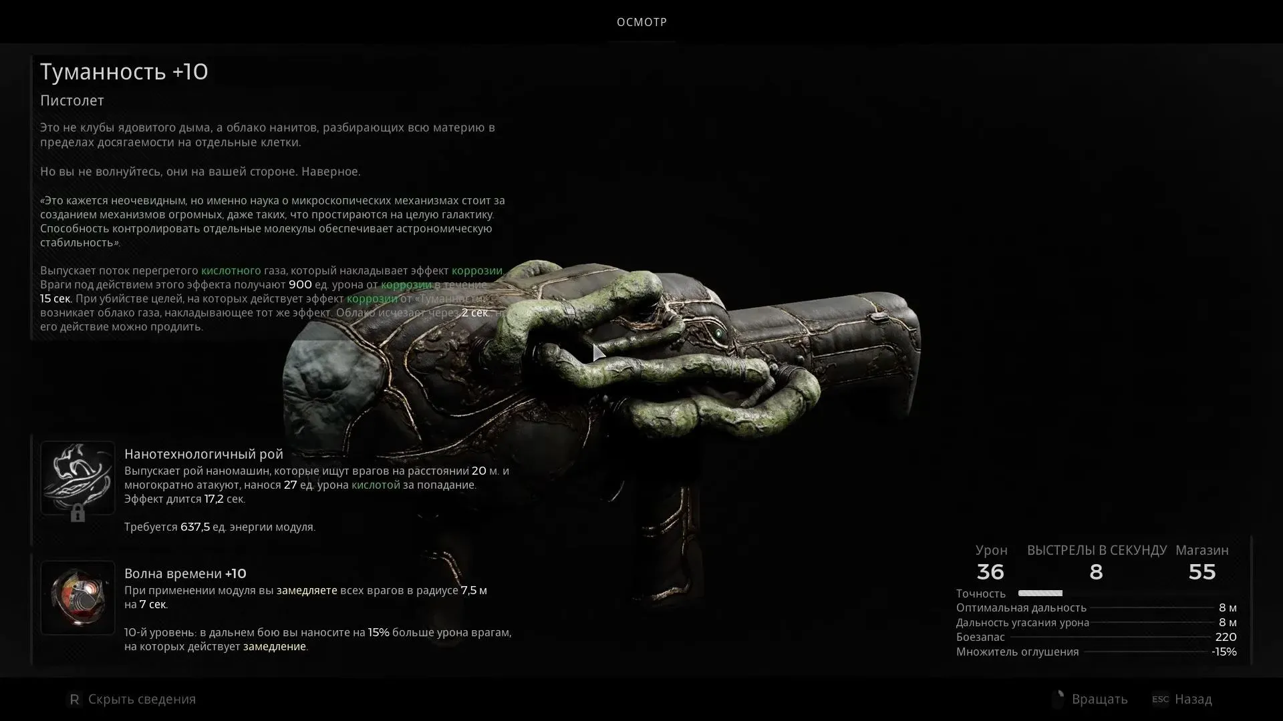Click the Магазин value 55
The width and height of the screenshot is (1283, 721).
(1201, 572)
